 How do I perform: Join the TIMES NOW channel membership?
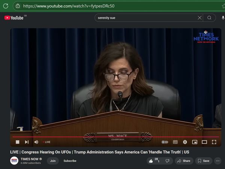point(53,161)
